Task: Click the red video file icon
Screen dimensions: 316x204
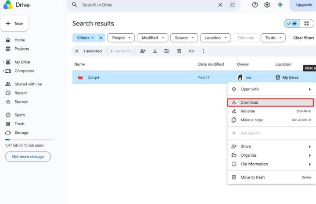Action: pyautogui.click(x=80, y=77)
